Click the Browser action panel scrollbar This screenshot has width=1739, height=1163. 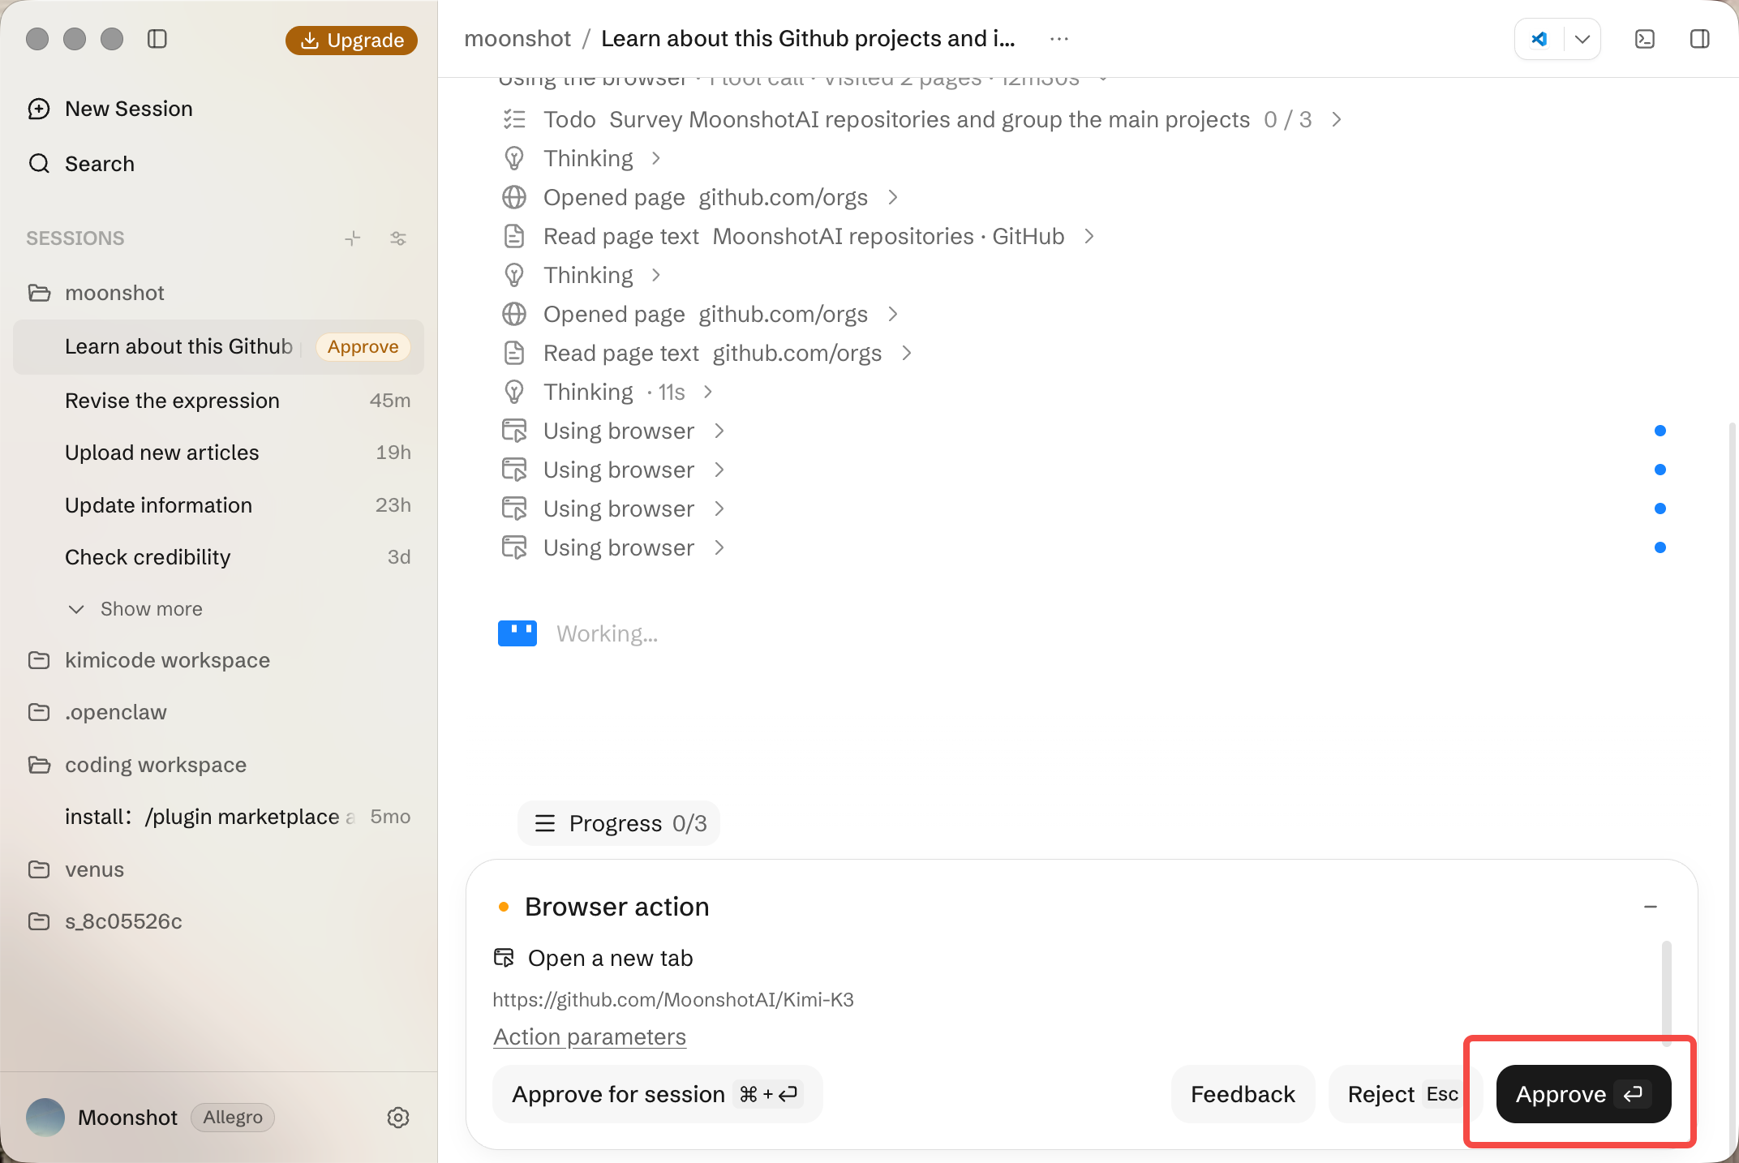1666,993
